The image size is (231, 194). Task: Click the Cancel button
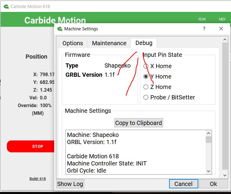coord(183,184)
